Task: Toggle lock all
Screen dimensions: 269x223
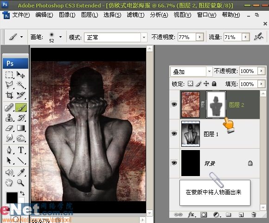Action: click(214, 84)
